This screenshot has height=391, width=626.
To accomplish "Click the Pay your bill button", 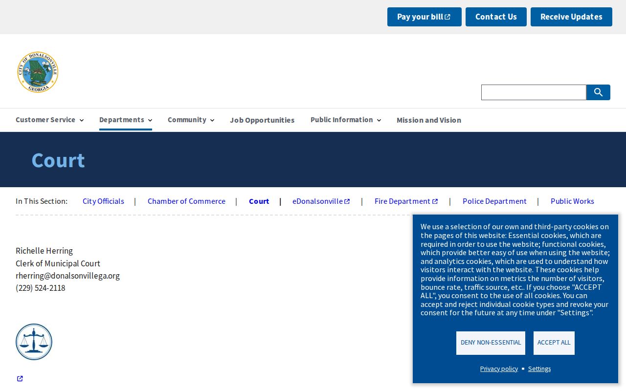I will click(x=425, y=17).
